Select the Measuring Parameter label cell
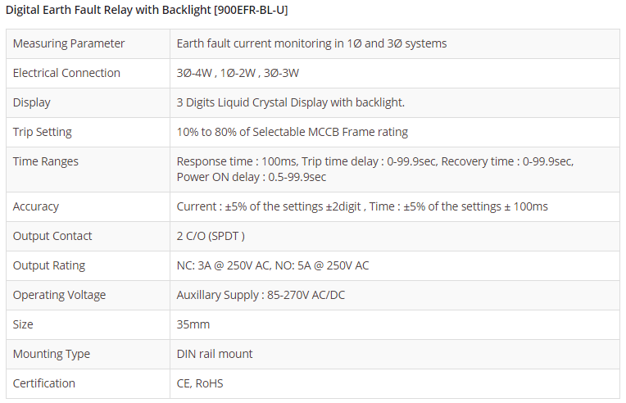Screen dimensions: 626x403 pyautogui.click(x=69, y=43)
